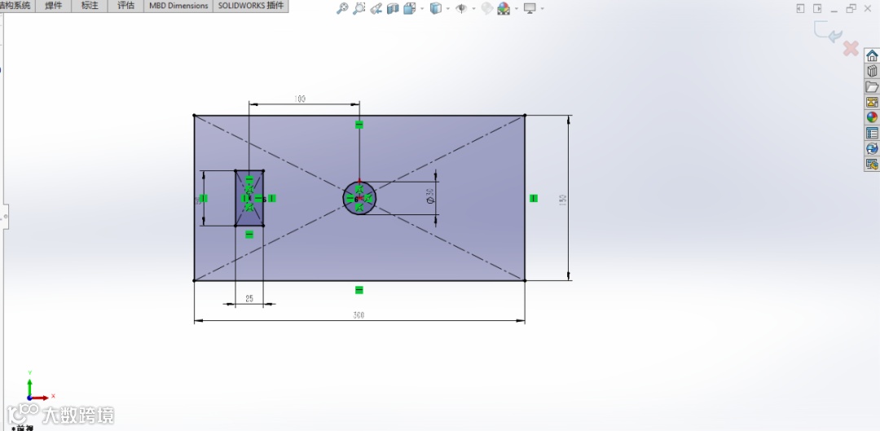Open the bottom task pane tab icon
Viewport: 880px width, 431px height.
pos(872,164)
